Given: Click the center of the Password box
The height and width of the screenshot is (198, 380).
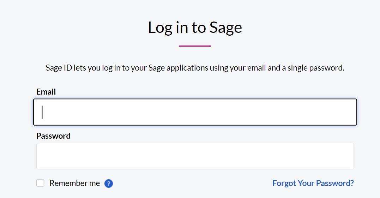Looking at the screenshot, I should [195, 156].
